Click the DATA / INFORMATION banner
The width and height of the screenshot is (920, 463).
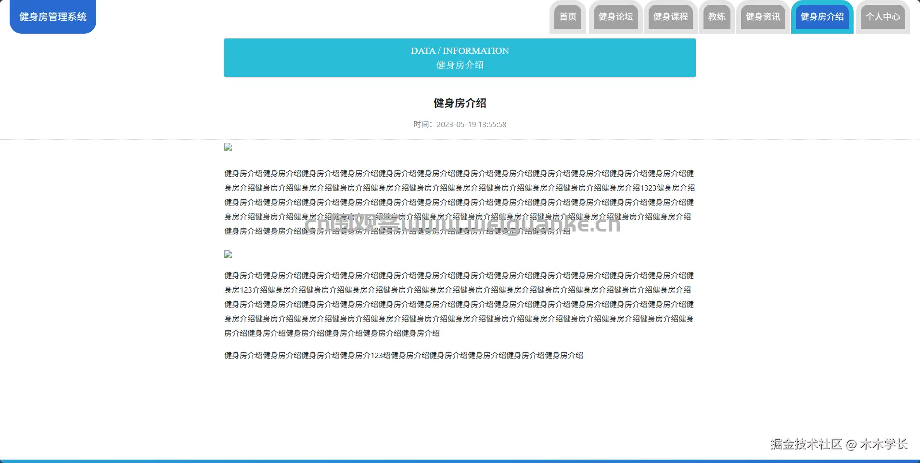click(x=459, y=57)
